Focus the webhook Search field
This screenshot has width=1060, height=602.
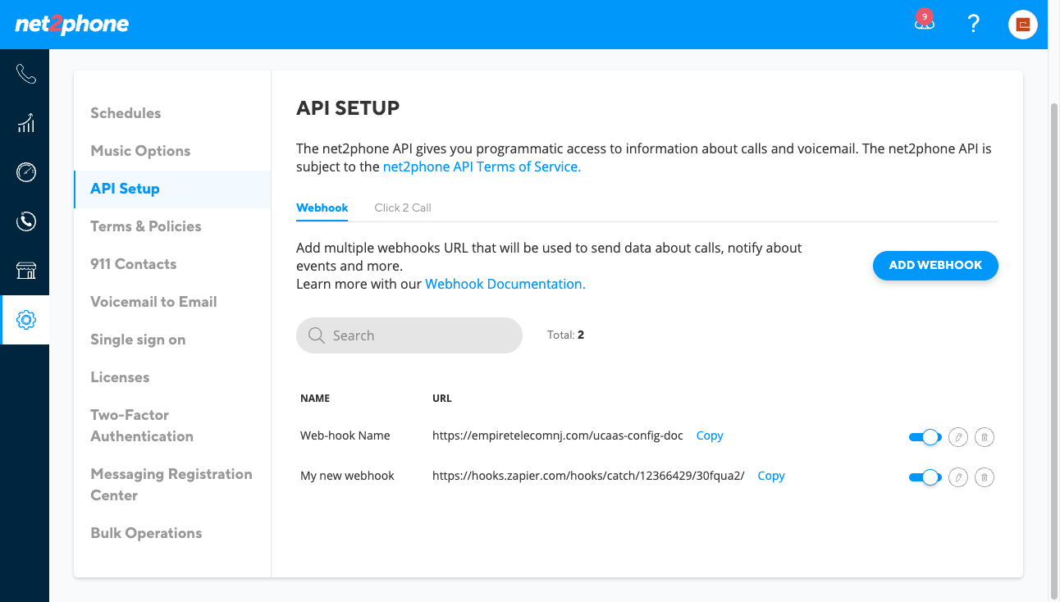(x=409, y=335)
